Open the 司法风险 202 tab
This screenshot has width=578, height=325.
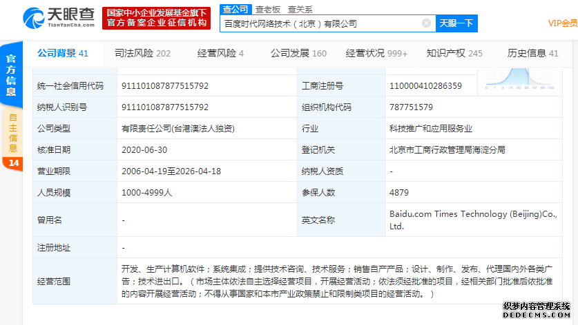142,53
